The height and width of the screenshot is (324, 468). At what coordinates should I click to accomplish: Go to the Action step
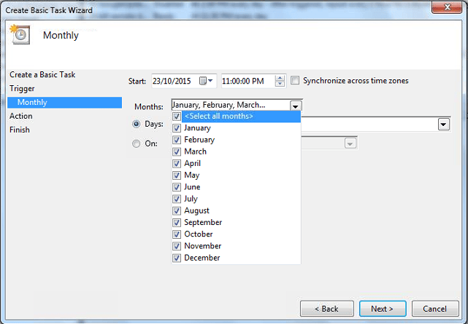pyautogui.click(x=21, y=116)
